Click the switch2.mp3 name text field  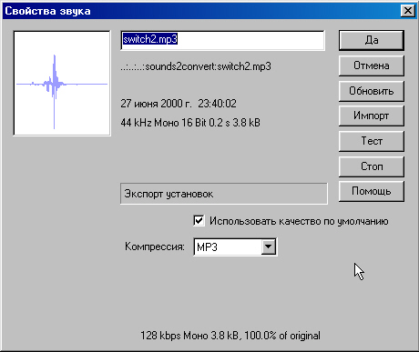(x=222, y=40)
